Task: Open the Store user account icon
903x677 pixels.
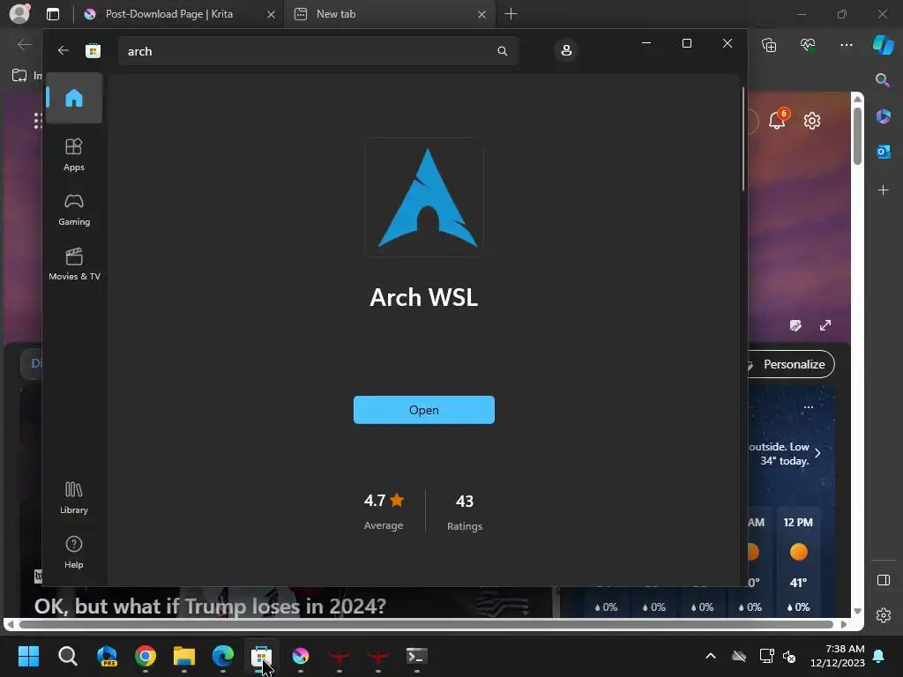Action: click(566, 50)
